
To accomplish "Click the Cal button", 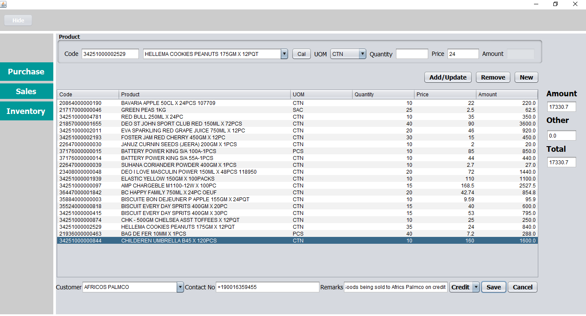I will click(x=302, y=54).
